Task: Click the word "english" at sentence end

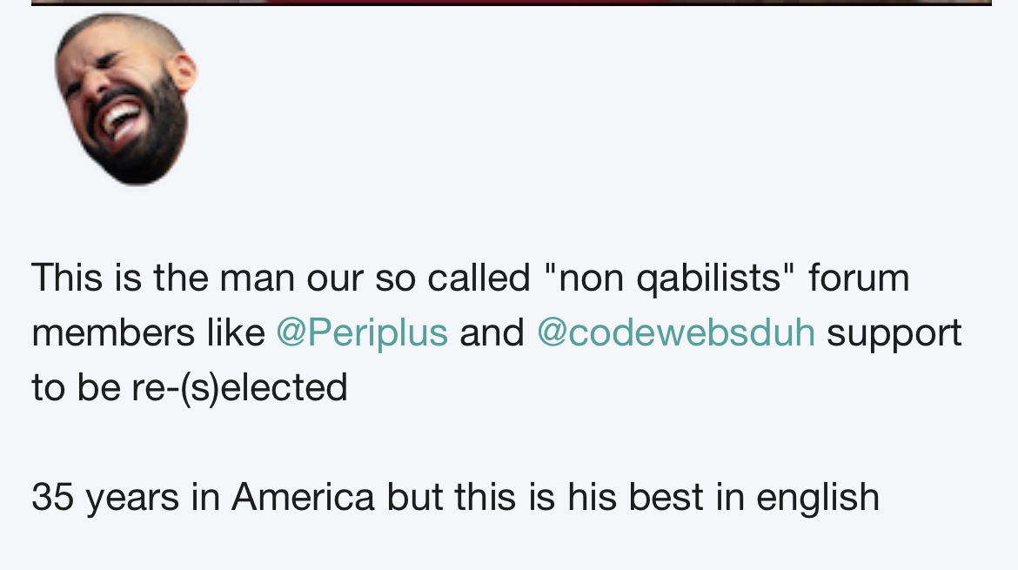Action: click(x=817, y=498)
